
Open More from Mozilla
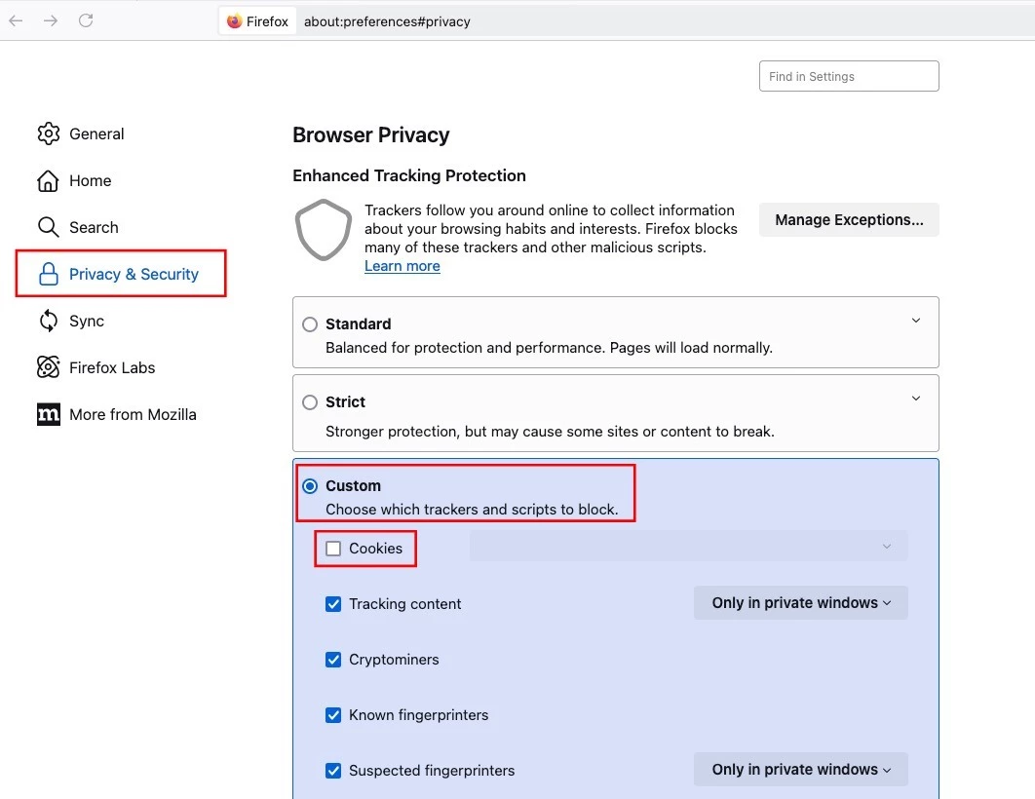133,414
